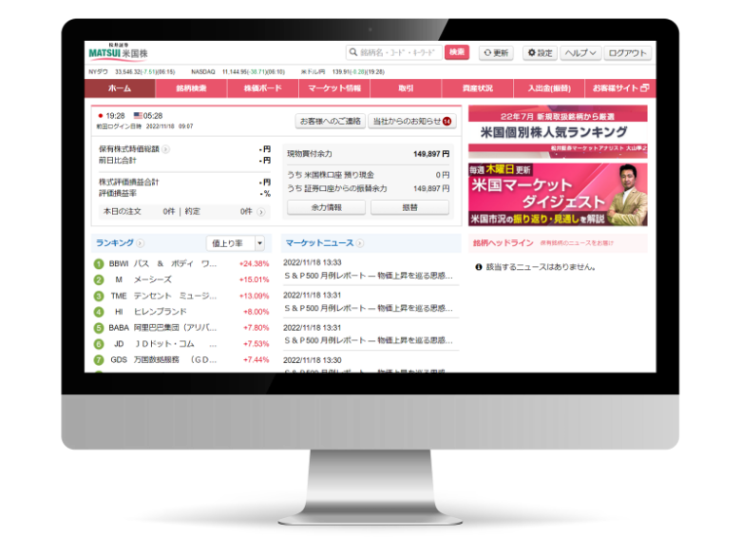This screenshot has width=741, height=557.
Task: Click the NYダウ index ticker
Action: (x=132, y=72)
